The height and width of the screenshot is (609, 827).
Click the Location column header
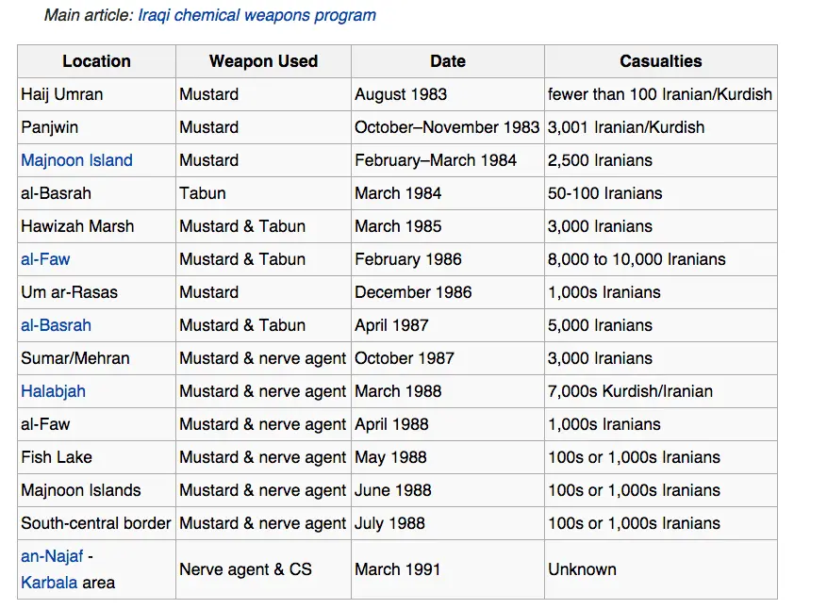point(96,61)
